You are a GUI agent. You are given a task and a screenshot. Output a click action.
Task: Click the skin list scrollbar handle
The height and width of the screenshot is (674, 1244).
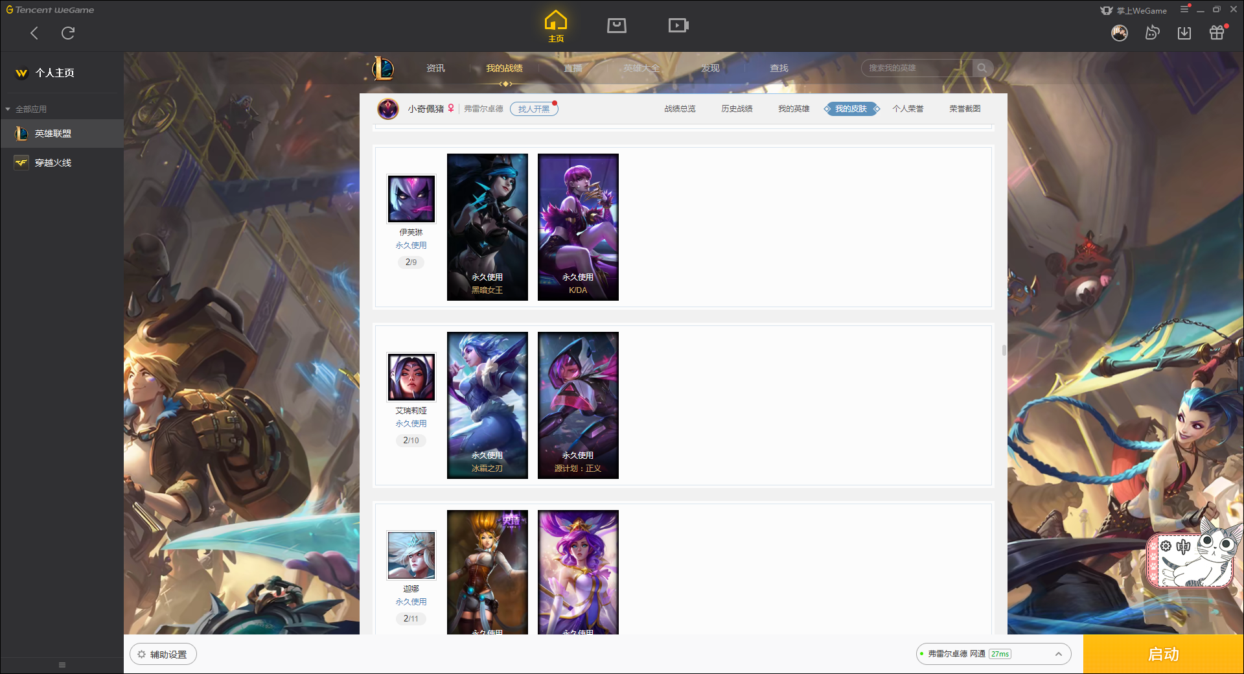tap(1004, 351)
